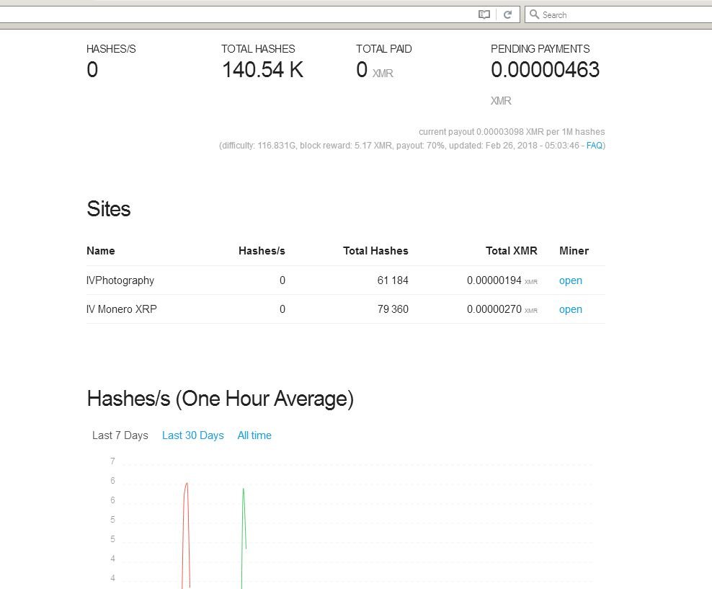712x589 pixels.
Task: Click the 0.00000463 pending payments figure
Action: [x=545, y=69]
